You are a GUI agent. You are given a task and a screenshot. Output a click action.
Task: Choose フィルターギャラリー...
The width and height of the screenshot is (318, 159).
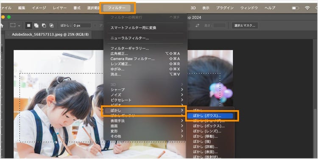[x=145, y=48]
